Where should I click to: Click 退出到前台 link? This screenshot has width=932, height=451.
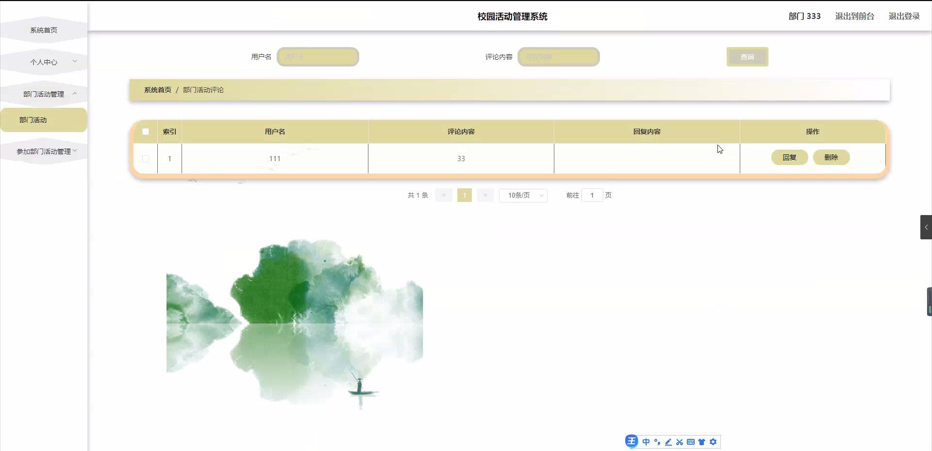coord(854,16)
